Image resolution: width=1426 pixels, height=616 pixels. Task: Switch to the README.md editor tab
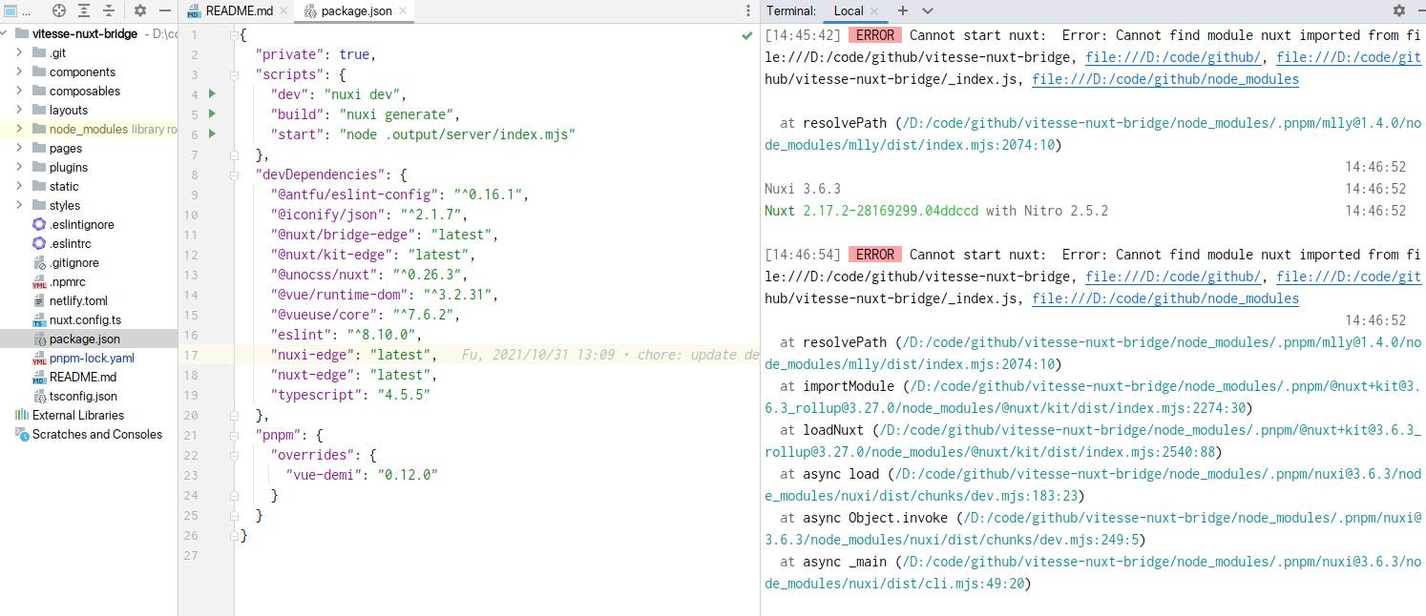pos(241,11)
